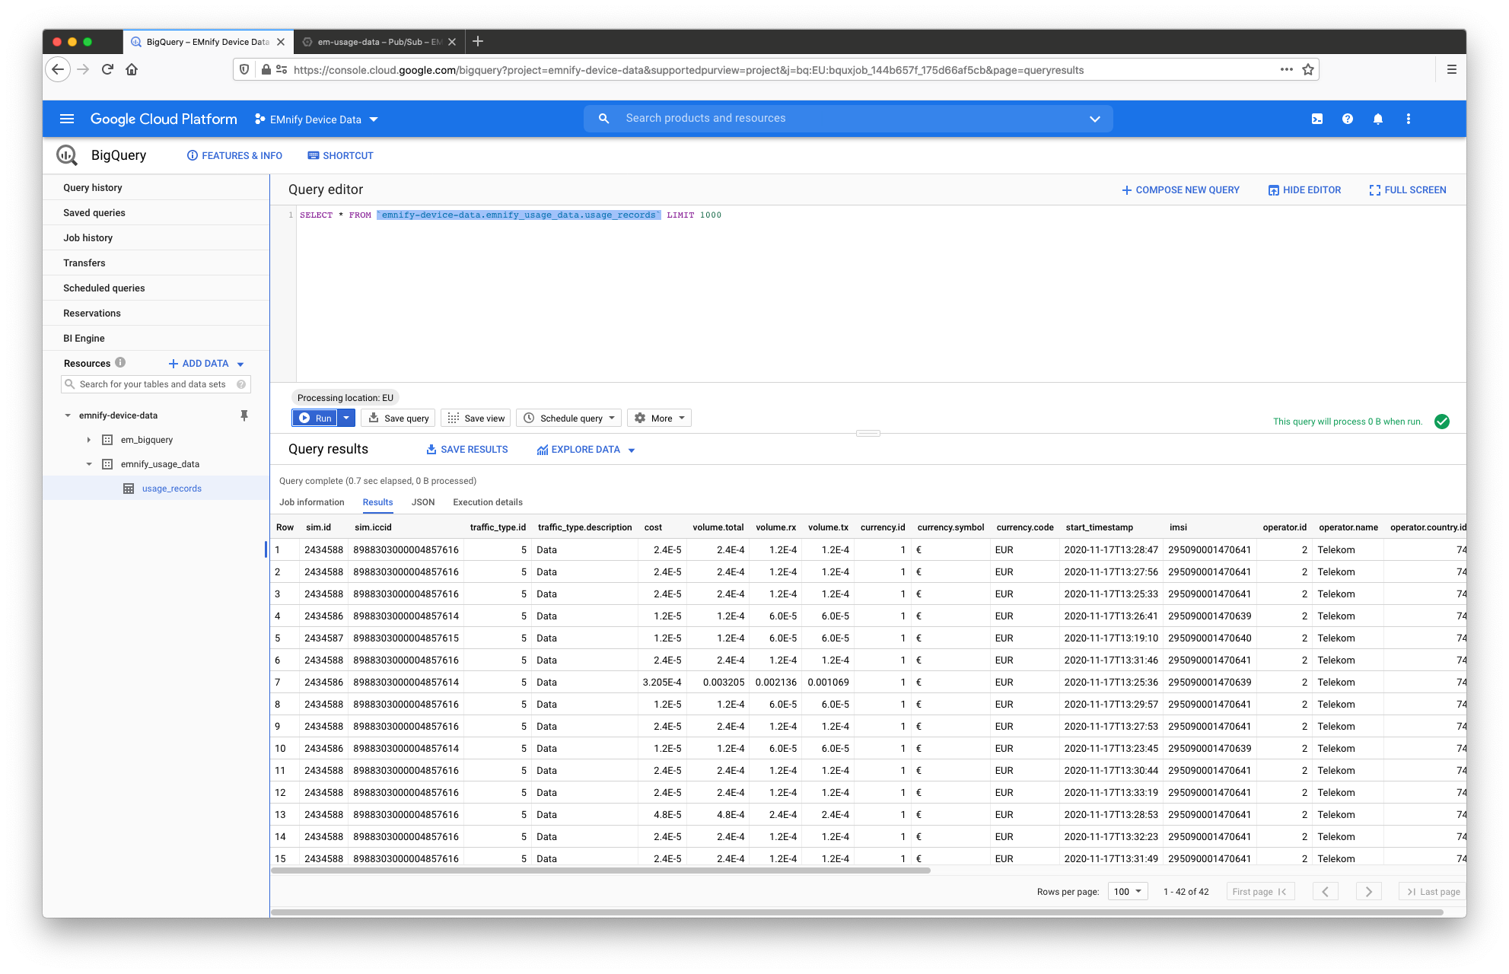Select the Execution details tab
Image resolution: width=1509 pixels, height=974 pixels.
(x=487, y=502)
